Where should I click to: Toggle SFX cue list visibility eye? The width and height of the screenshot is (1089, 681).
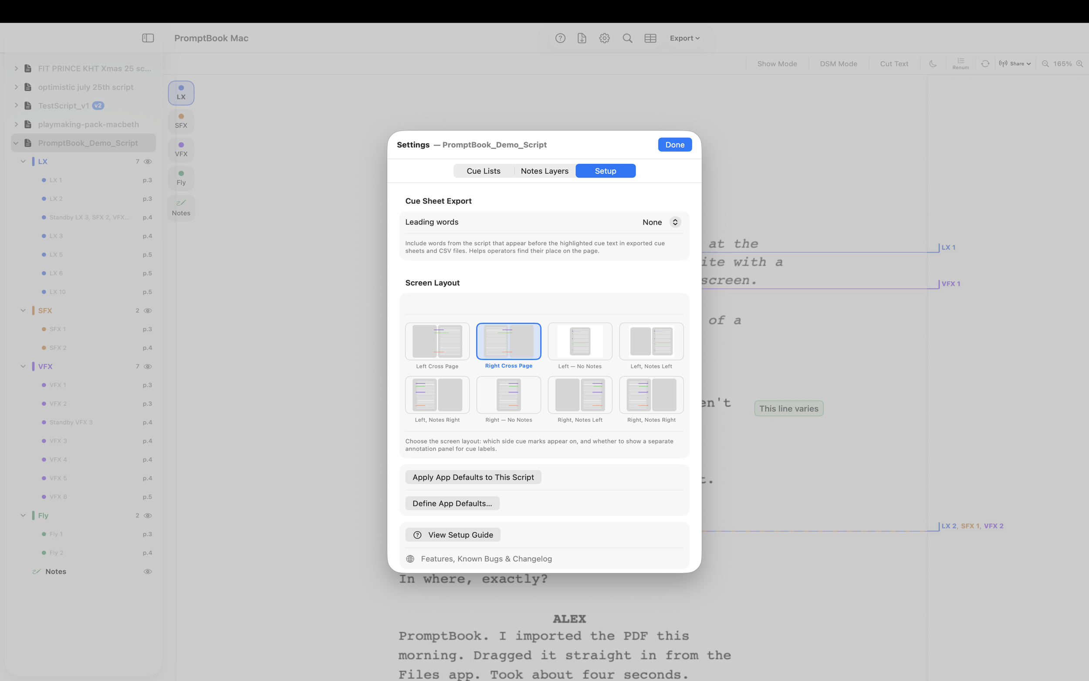147,311
